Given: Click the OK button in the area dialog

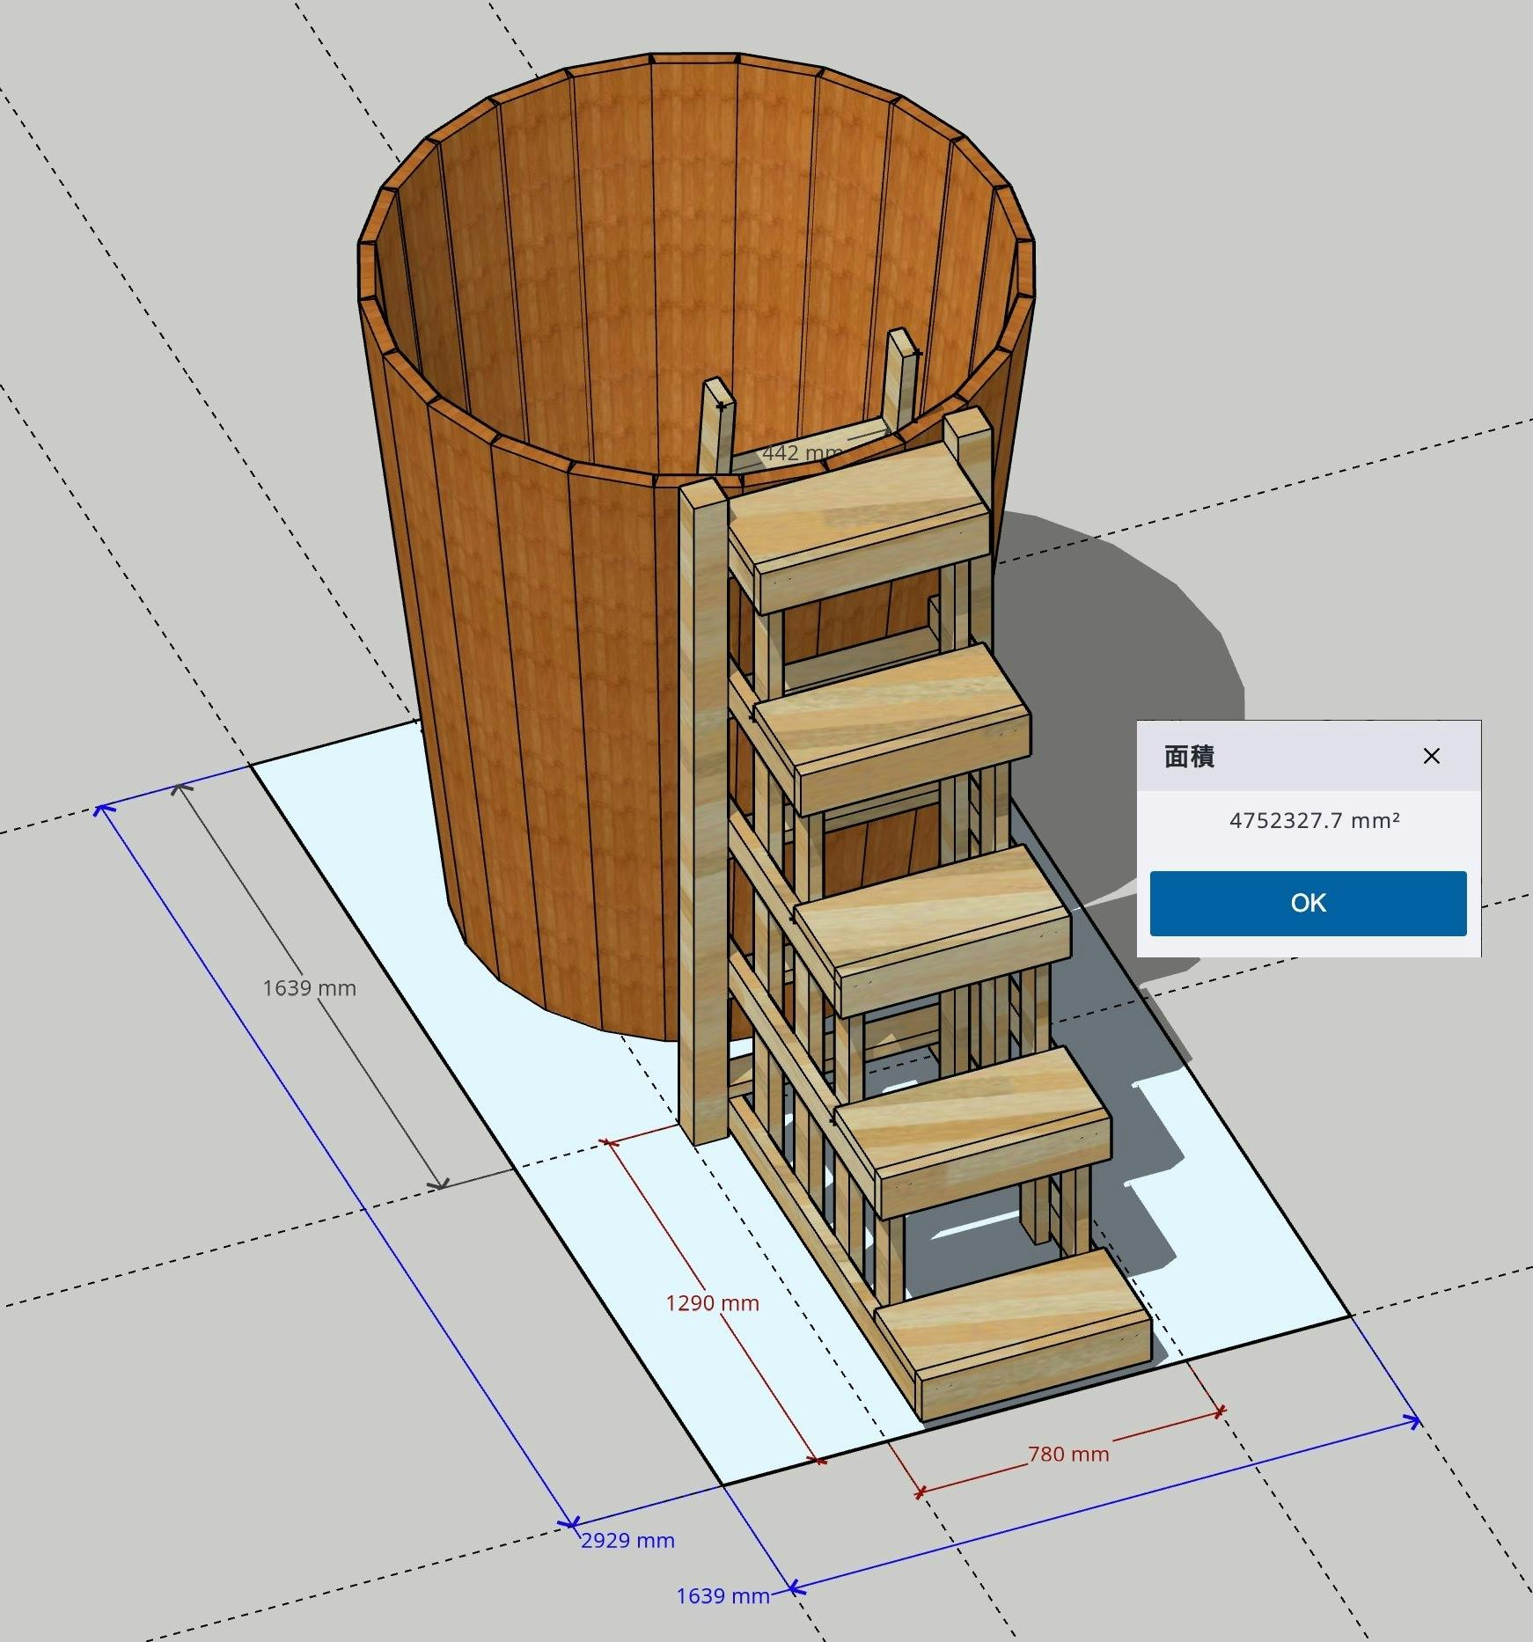Looking at the screenshot, I should click(1307, 903).
